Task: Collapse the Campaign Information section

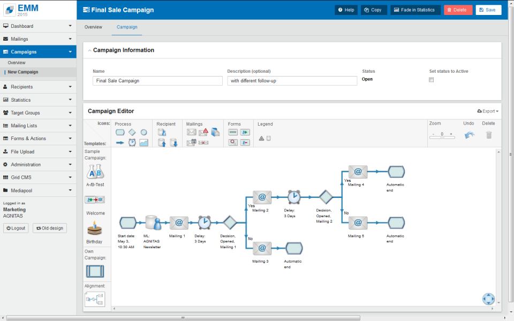Action: tap(89, 50)
